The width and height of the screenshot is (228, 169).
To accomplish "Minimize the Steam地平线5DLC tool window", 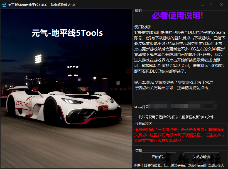I will [202, 5].
